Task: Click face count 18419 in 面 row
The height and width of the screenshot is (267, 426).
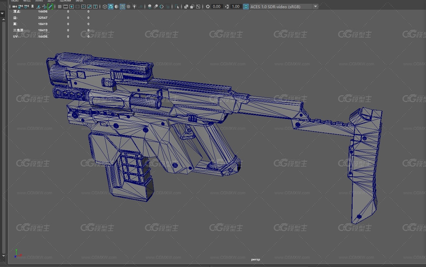Action: point(43,24)
